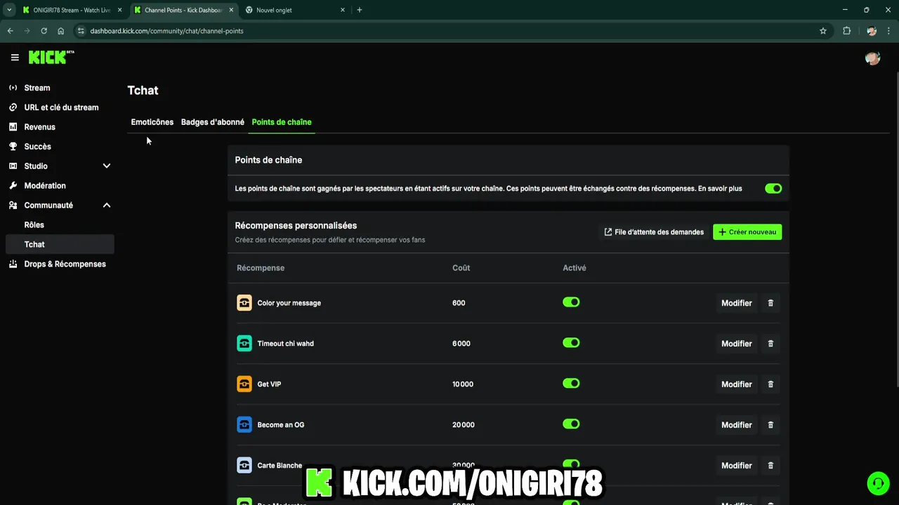
Task: Click the Récompense column header
Action: pos(261,268)
